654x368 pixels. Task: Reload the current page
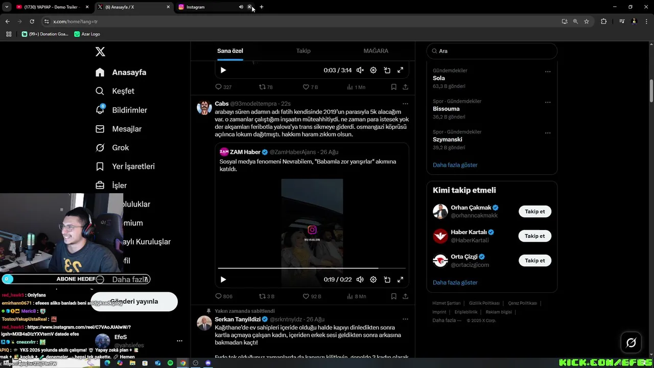coord(32,21)
